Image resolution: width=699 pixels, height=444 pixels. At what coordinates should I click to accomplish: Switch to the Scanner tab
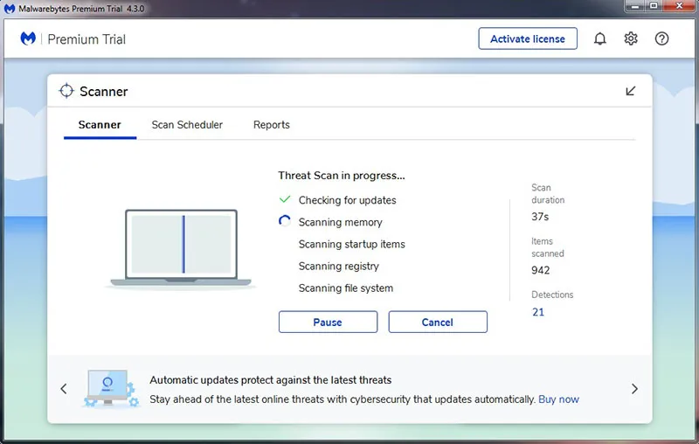pyautogui.click(x=100, y=125)
